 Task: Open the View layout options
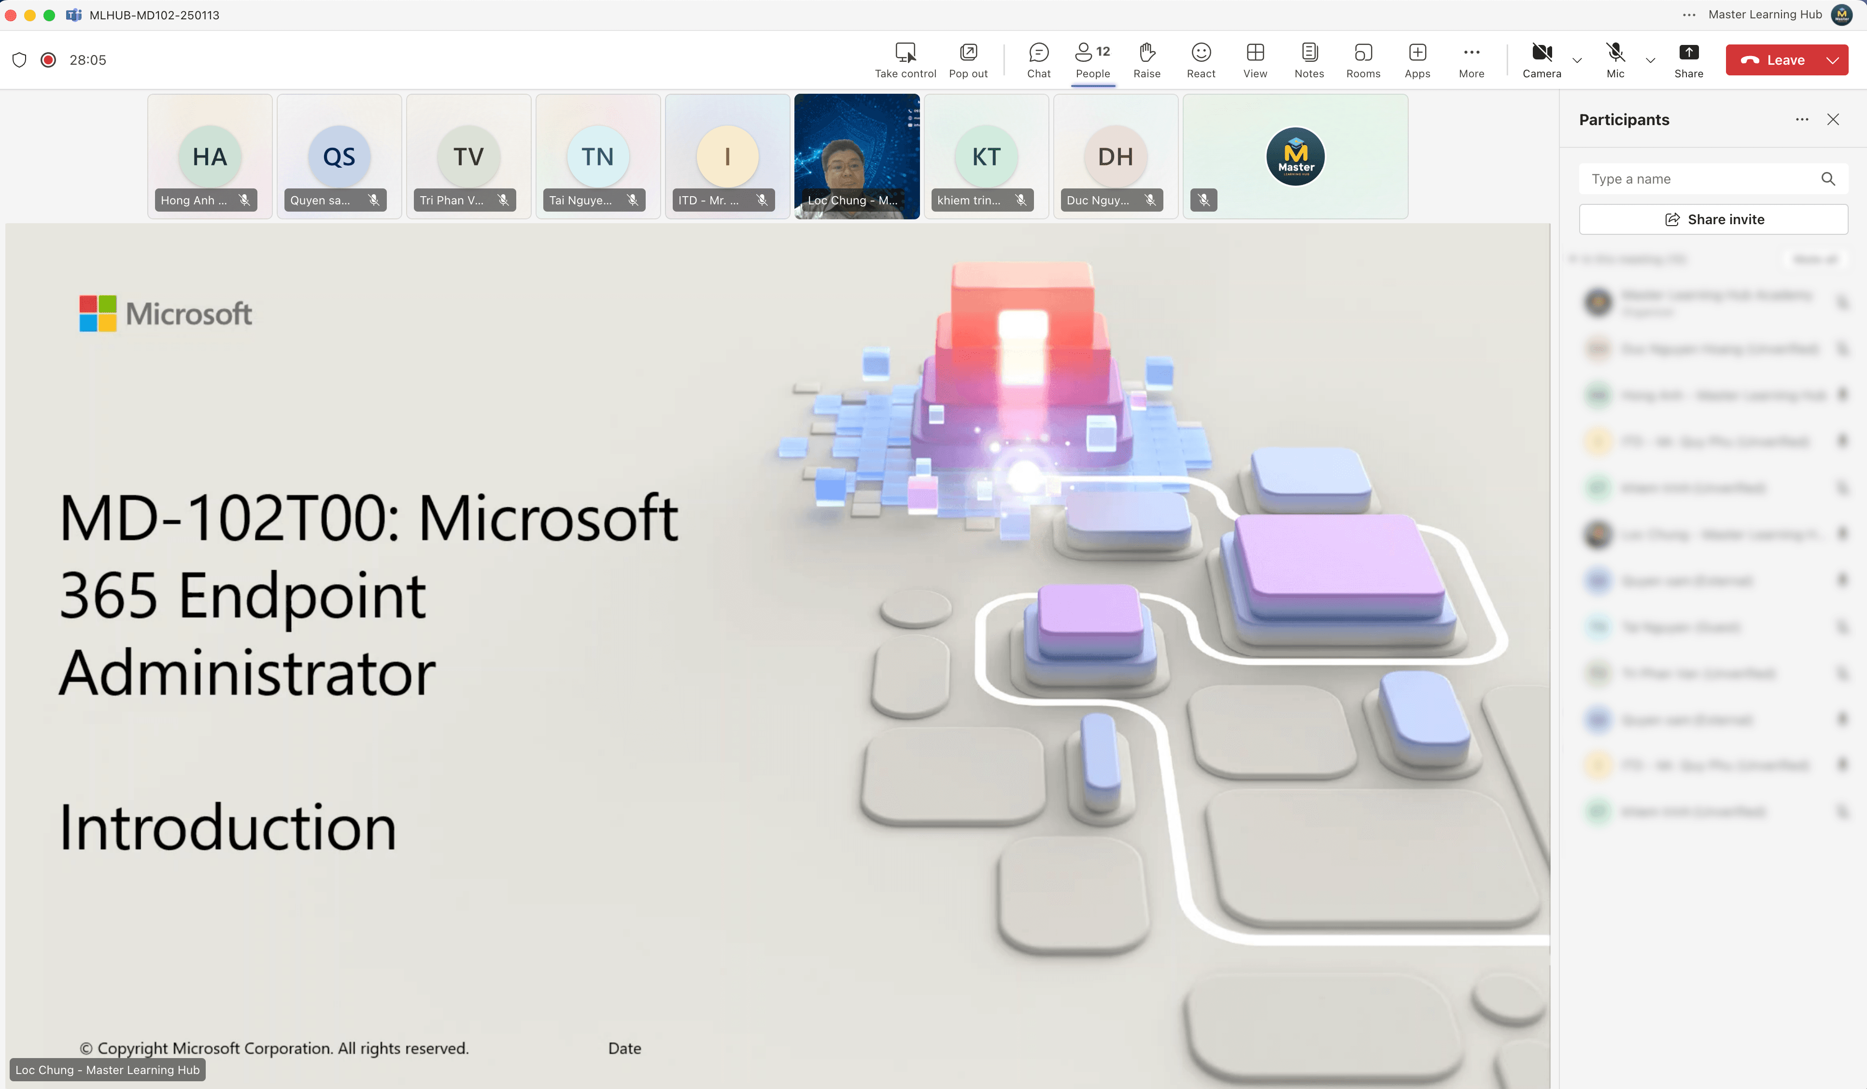[1254, 60]
